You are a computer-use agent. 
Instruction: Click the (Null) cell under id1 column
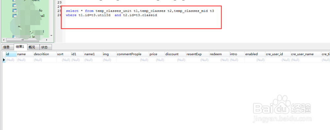coord(77,60)
